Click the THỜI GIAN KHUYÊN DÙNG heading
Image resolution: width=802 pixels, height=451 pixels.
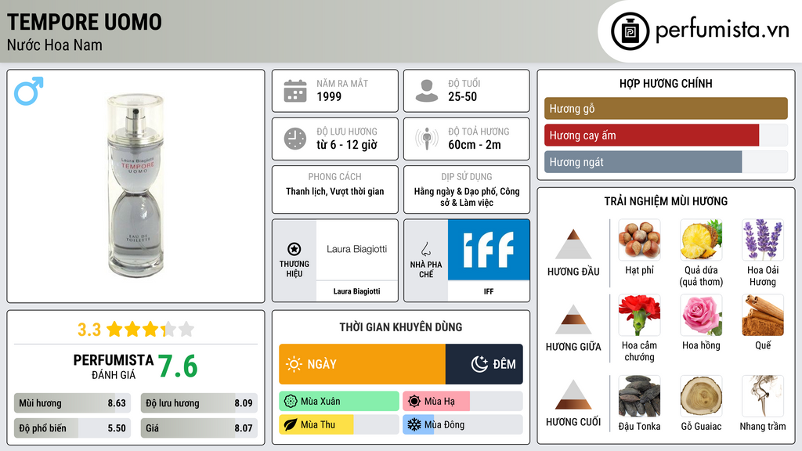(401, 327)
